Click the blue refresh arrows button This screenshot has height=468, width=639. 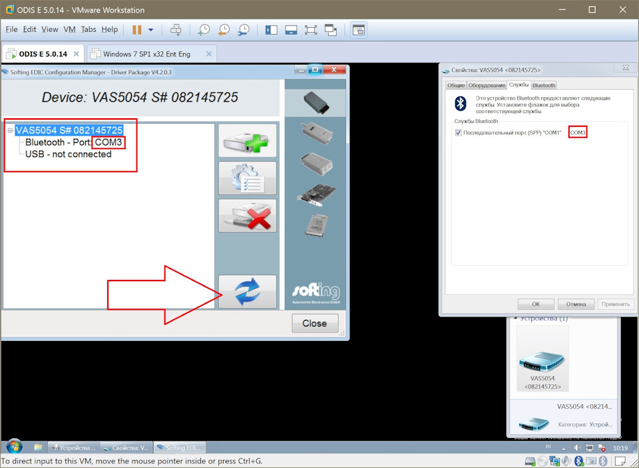point(248,291)
